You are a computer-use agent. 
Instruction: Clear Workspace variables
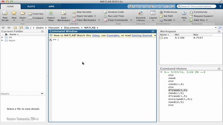point(84,20)
